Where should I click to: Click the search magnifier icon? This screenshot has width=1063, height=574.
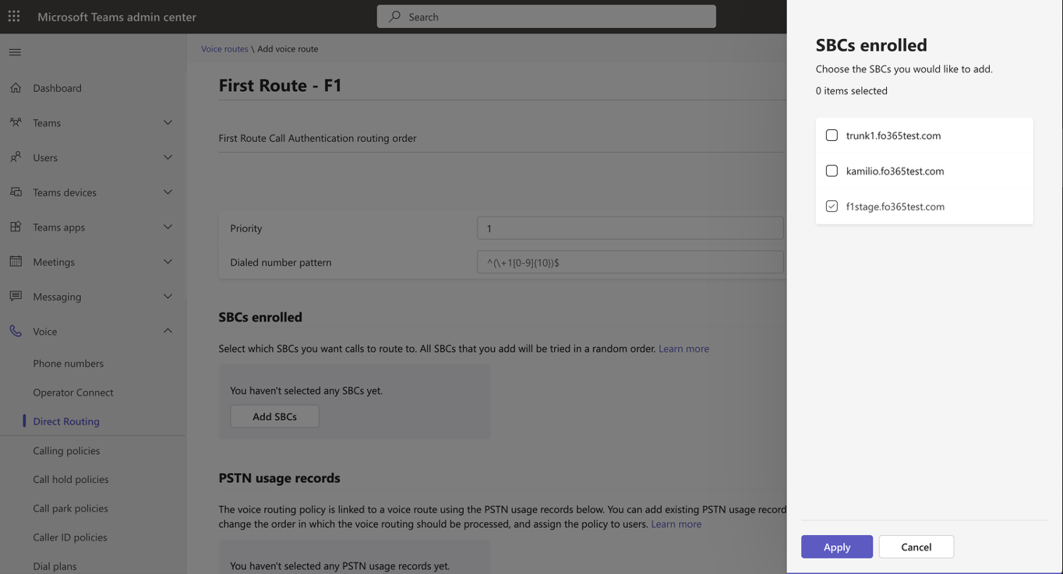click(x=394, y=16)
